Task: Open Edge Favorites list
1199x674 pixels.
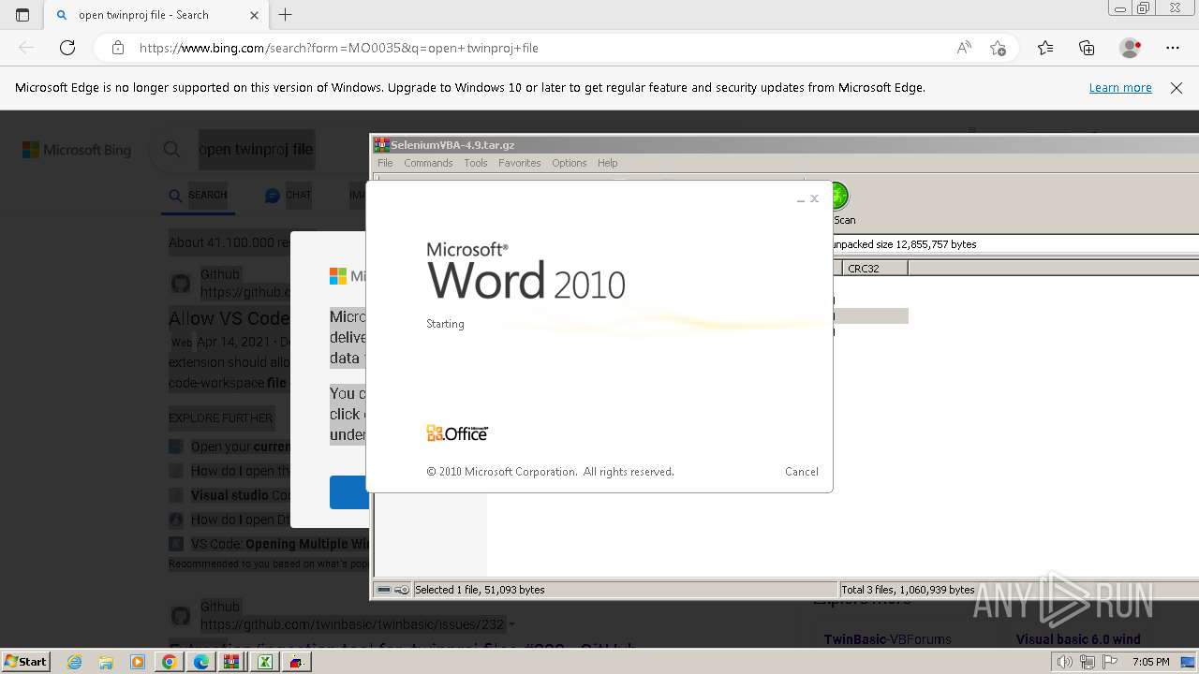Action: point(1045,48)
